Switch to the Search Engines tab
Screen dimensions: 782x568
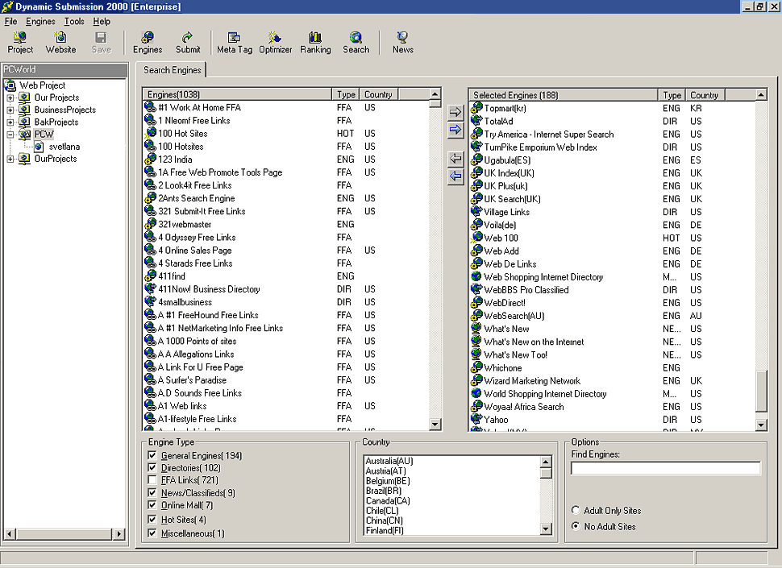(172, 70)
